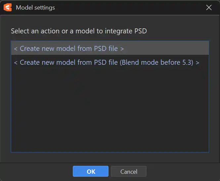
Task: Click the Live2D Cubism title bar icon
Action: [x=9, y=7]
